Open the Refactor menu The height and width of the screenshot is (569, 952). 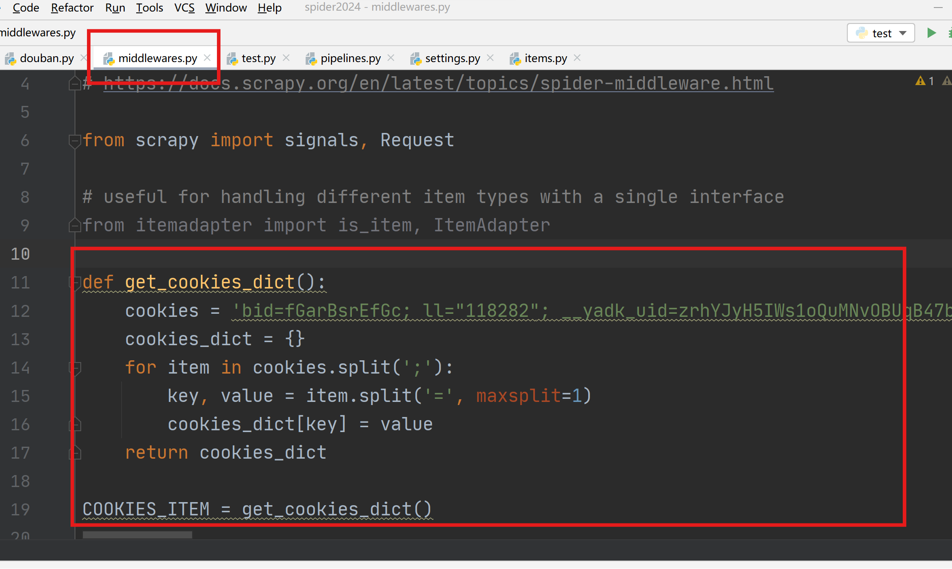[72, 8]
